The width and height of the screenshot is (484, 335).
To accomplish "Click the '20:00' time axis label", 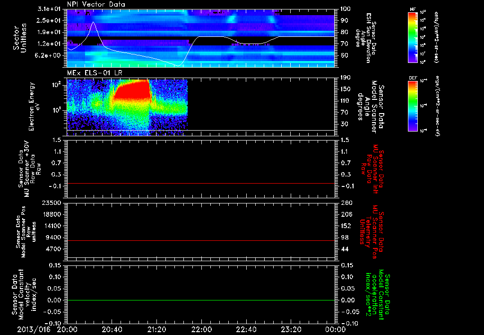I will pos(67,329).
